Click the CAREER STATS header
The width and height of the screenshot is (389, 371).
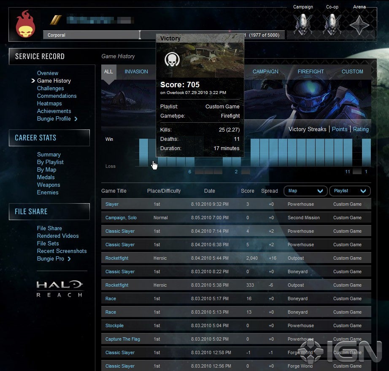click(x=49, y=138)
